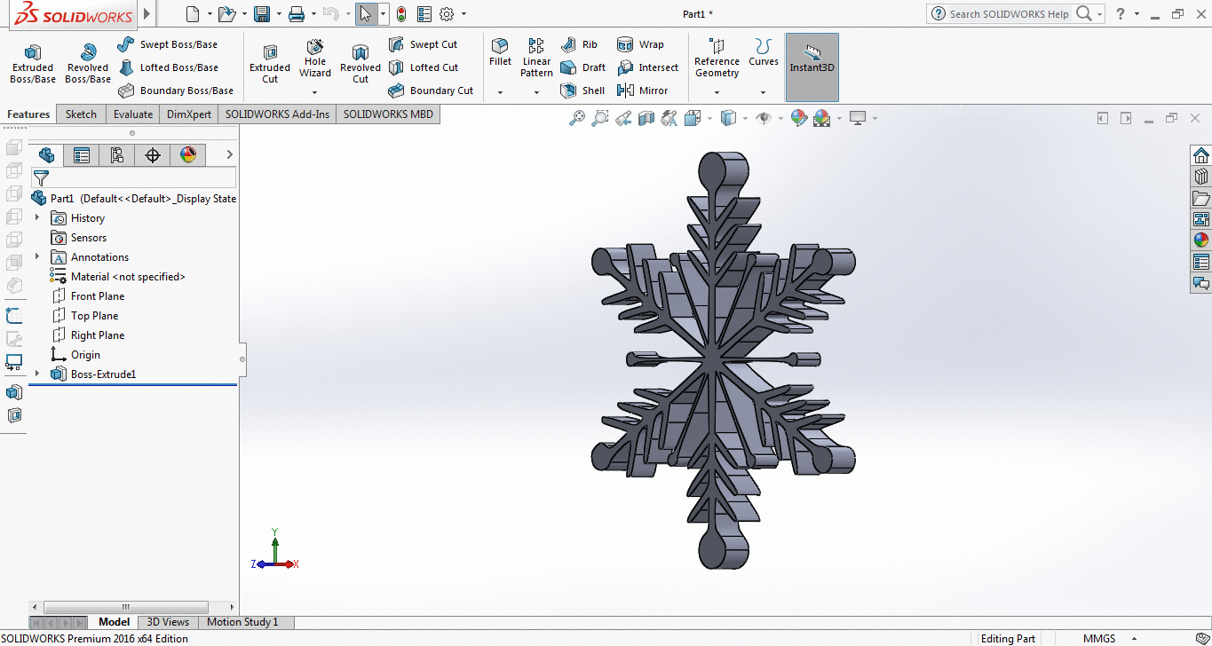Switch to the Evaluate tab
1212x646 pixels.
(x=133, y=114)
